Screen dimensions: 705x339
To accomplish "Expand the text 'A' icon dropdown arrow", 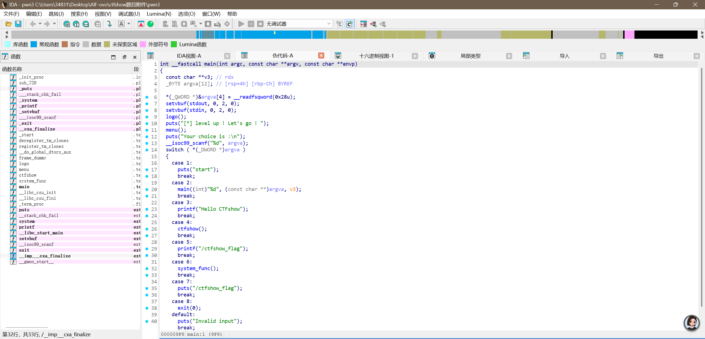I will pos(129,24).
